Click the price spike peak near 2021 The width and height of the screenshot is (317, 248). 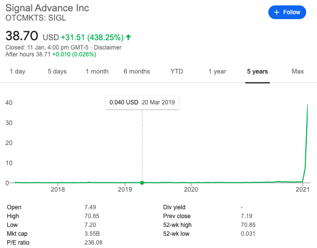pos(308,105)
